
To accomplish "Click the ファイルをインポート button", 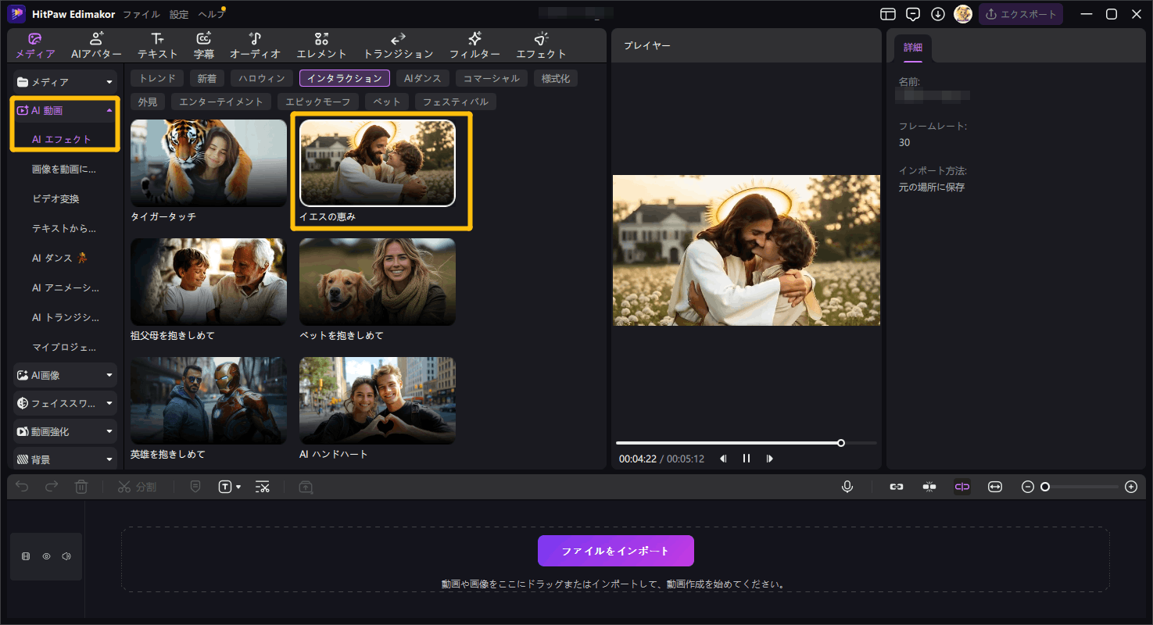I will click(615, 551).
